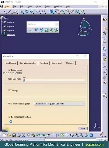
Task: Expand the Undo history dropdown arrow
Action: [40, 137]
